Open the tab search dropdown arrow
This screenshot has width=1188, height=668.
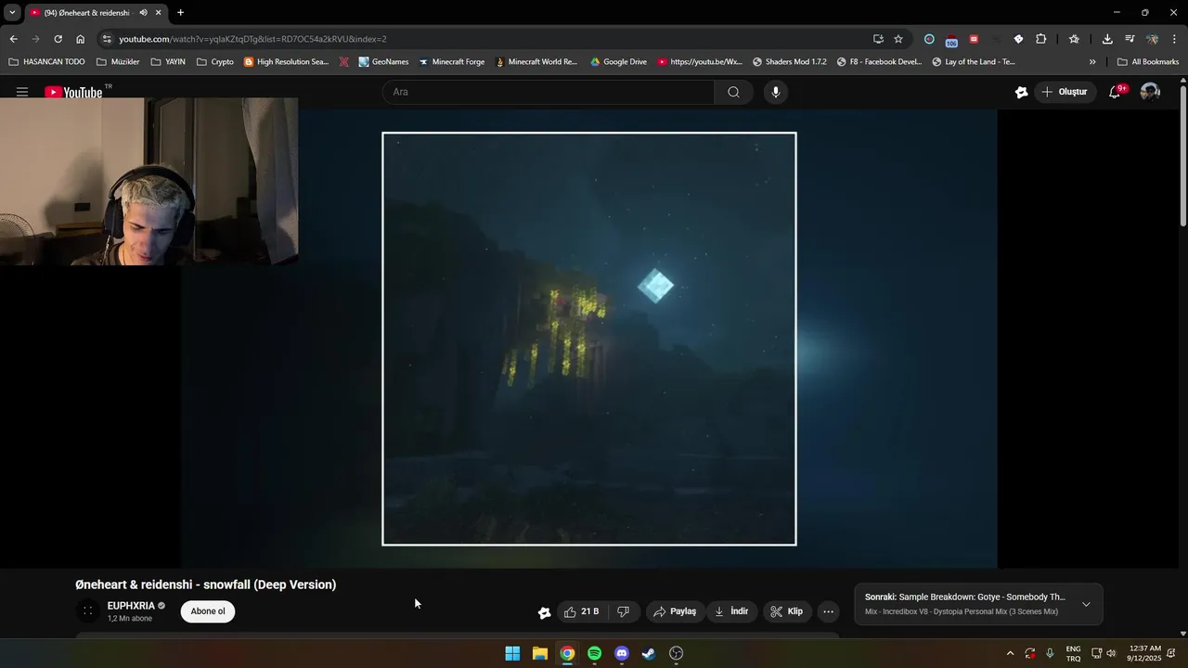tap(12, 13)
